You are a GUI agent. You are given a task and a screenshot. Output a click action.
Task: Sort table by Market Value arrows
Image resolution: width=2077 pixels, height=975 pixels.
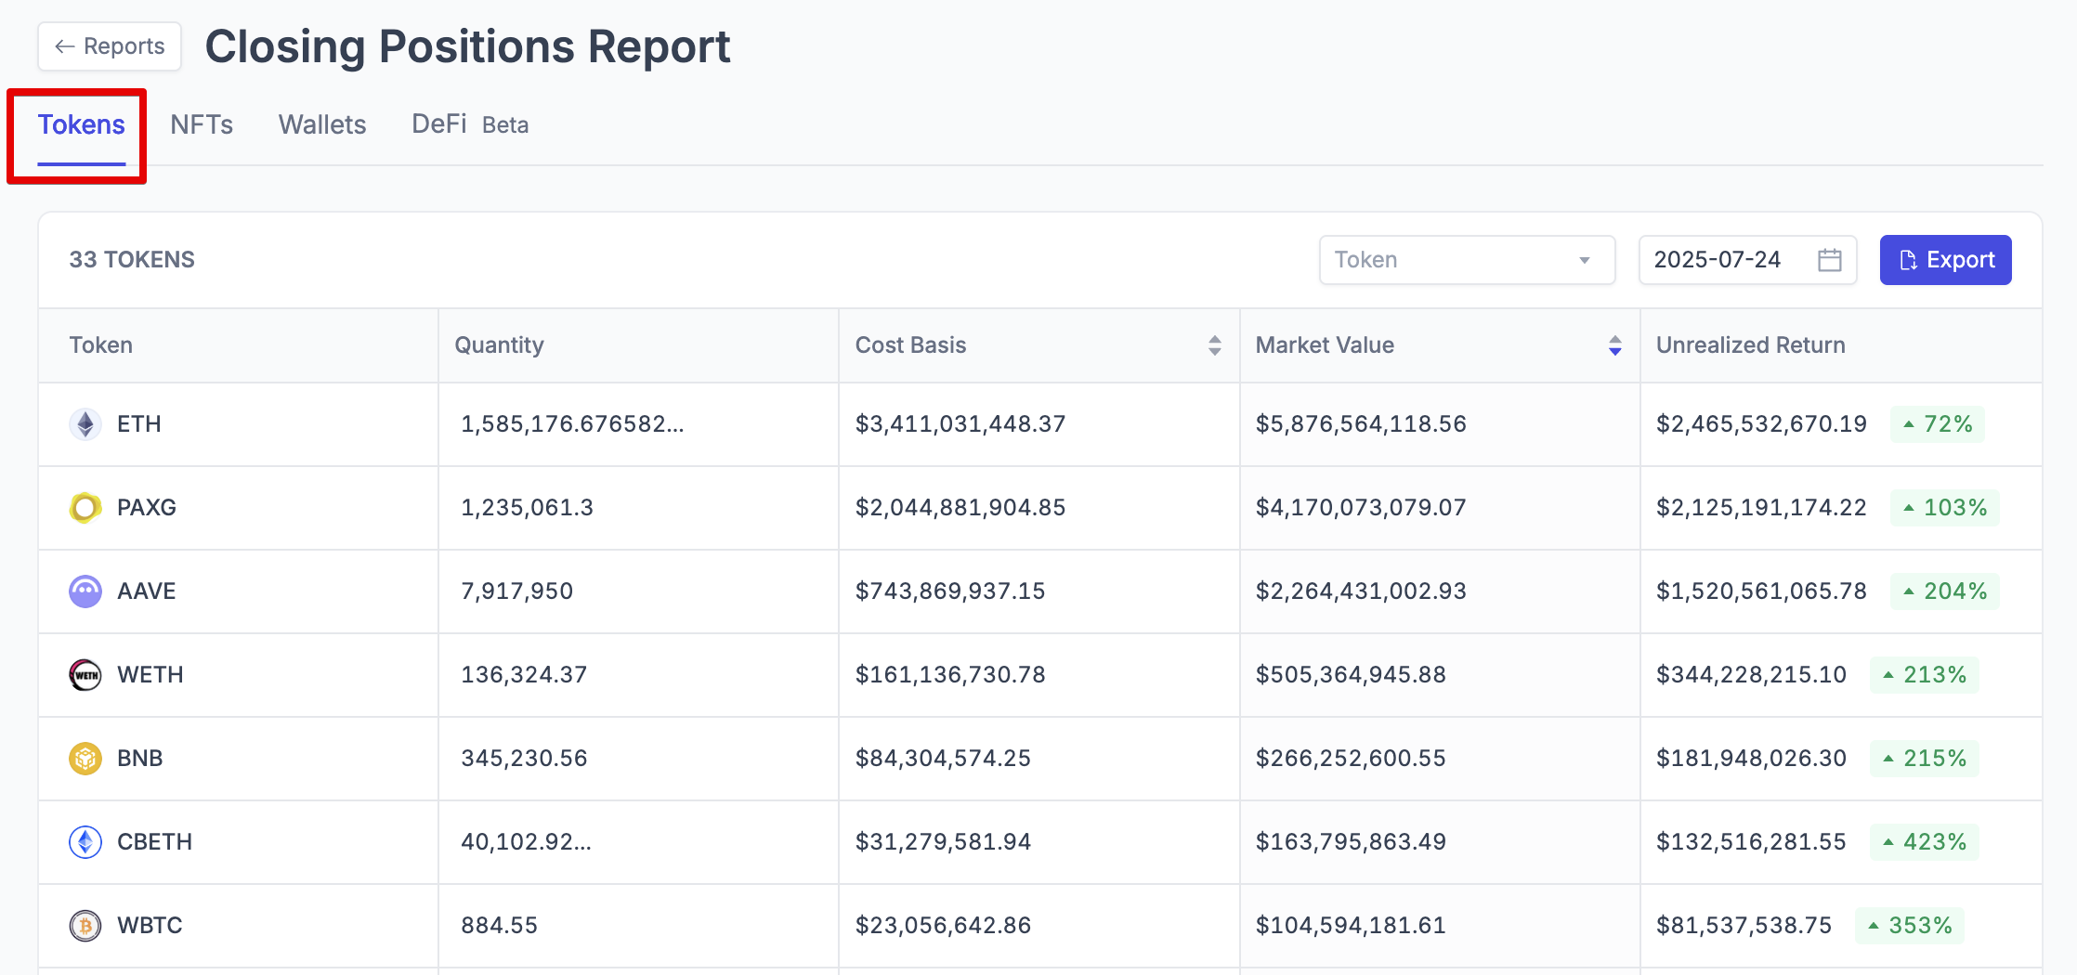(x=1614, y=345)
